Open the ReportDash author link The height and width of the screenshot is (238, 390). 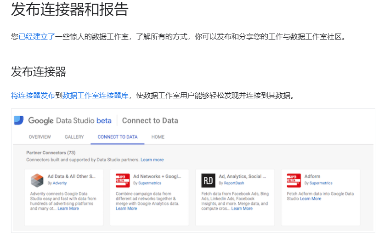point(234,183)
